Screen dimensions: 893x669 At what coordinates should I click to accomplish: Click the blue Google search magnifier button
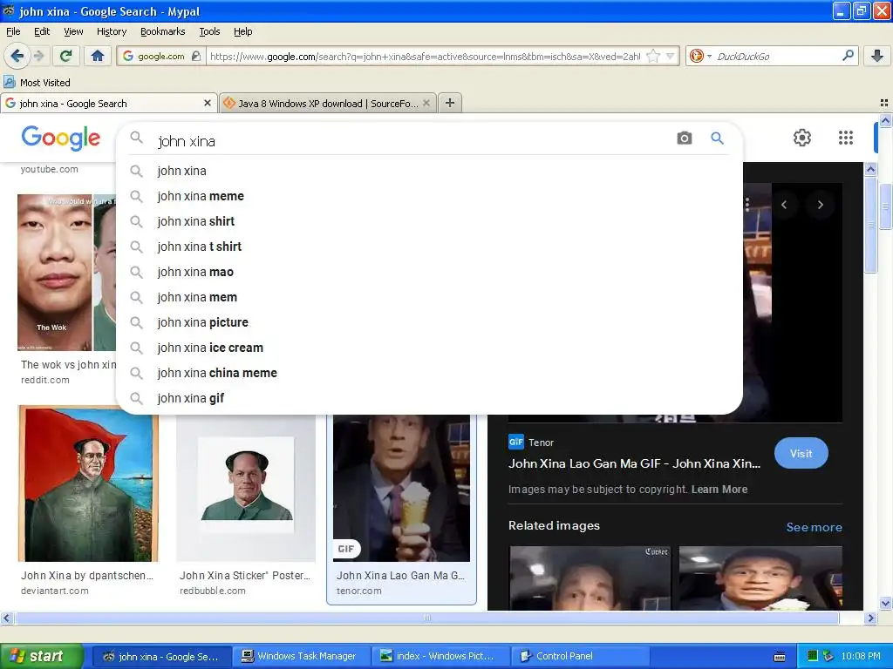[717, 138]
